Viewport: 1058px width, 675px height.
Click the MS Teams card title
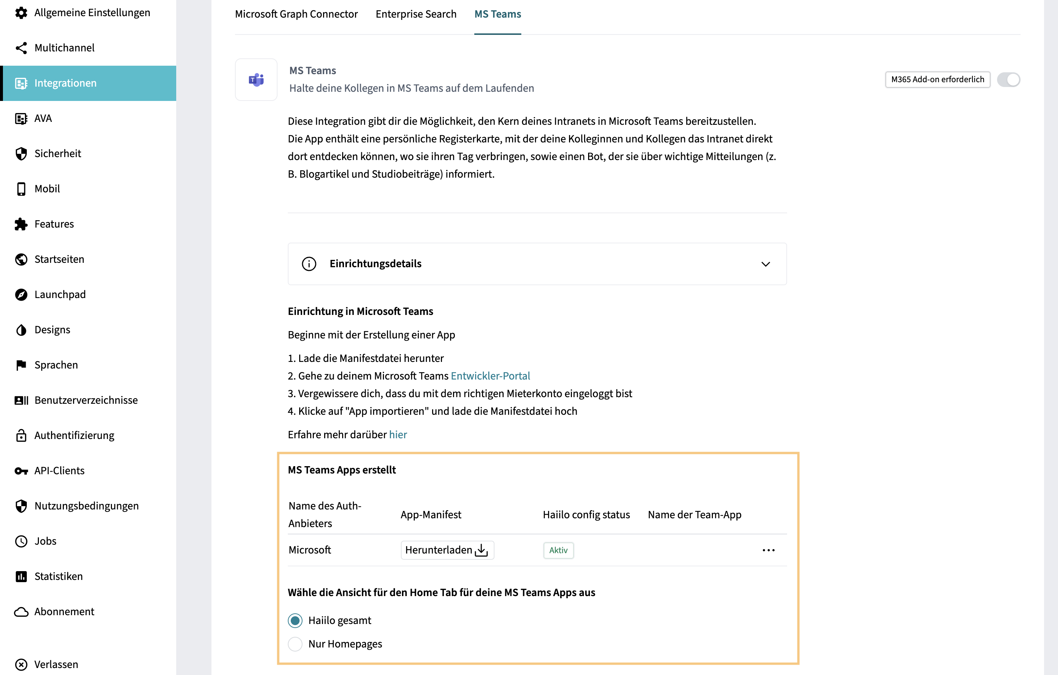tap(312, 71)
